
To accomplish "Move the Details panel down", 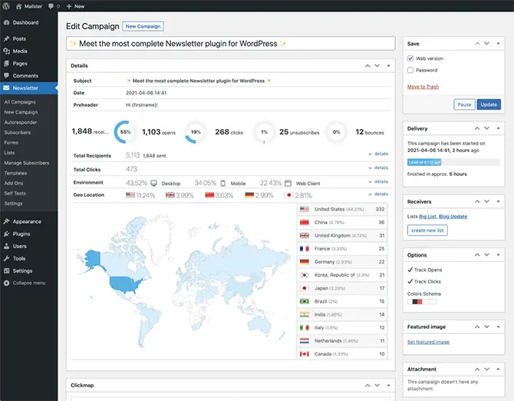I will pyautogui.click(x=377, y=65).
